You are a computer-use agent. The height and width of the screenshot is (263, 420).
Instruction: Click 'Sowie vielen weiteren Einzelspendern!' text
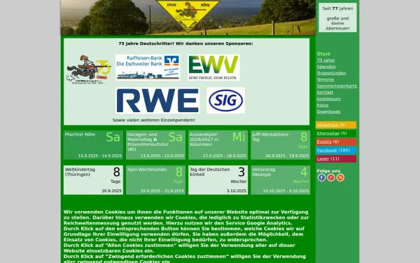click(x=154, y=120)
